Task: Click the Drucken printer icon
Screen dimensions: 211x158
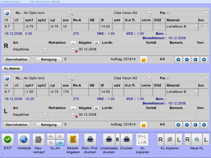Action: click(x=127, y=140)
